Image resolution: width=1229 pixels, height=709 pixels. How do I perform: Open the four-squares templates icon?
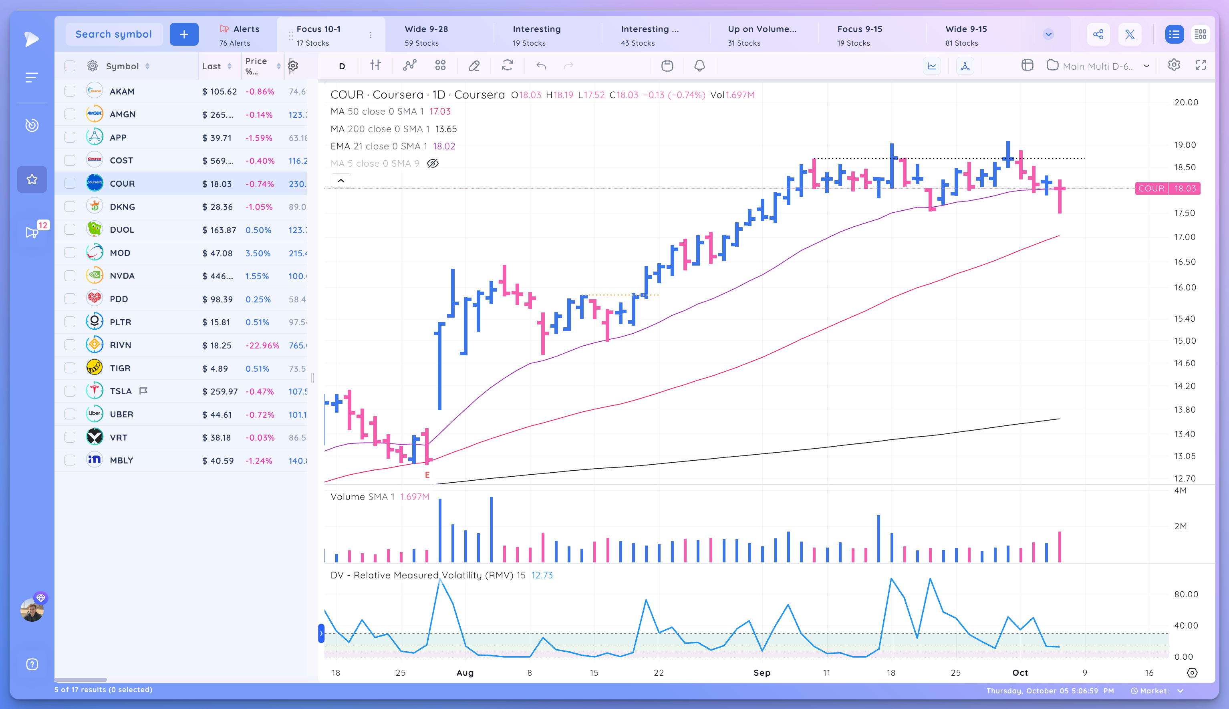tap(440, 65)
